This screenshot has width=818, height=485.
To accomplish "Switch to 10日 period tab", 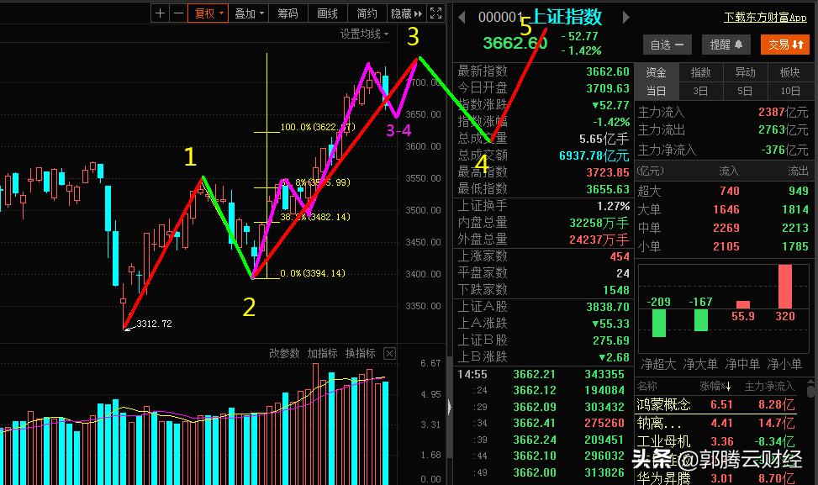I will point(789,92).
